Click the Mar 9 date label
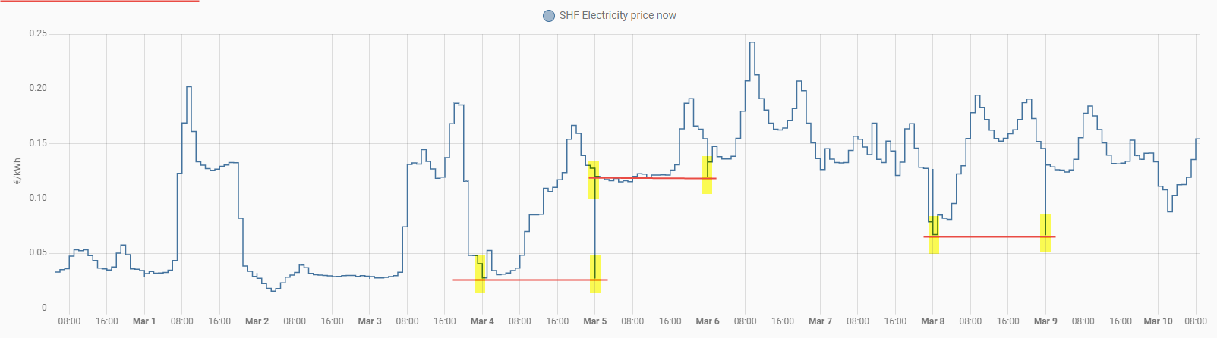Screen dimensions: 1217x338 click(1045, 321)
